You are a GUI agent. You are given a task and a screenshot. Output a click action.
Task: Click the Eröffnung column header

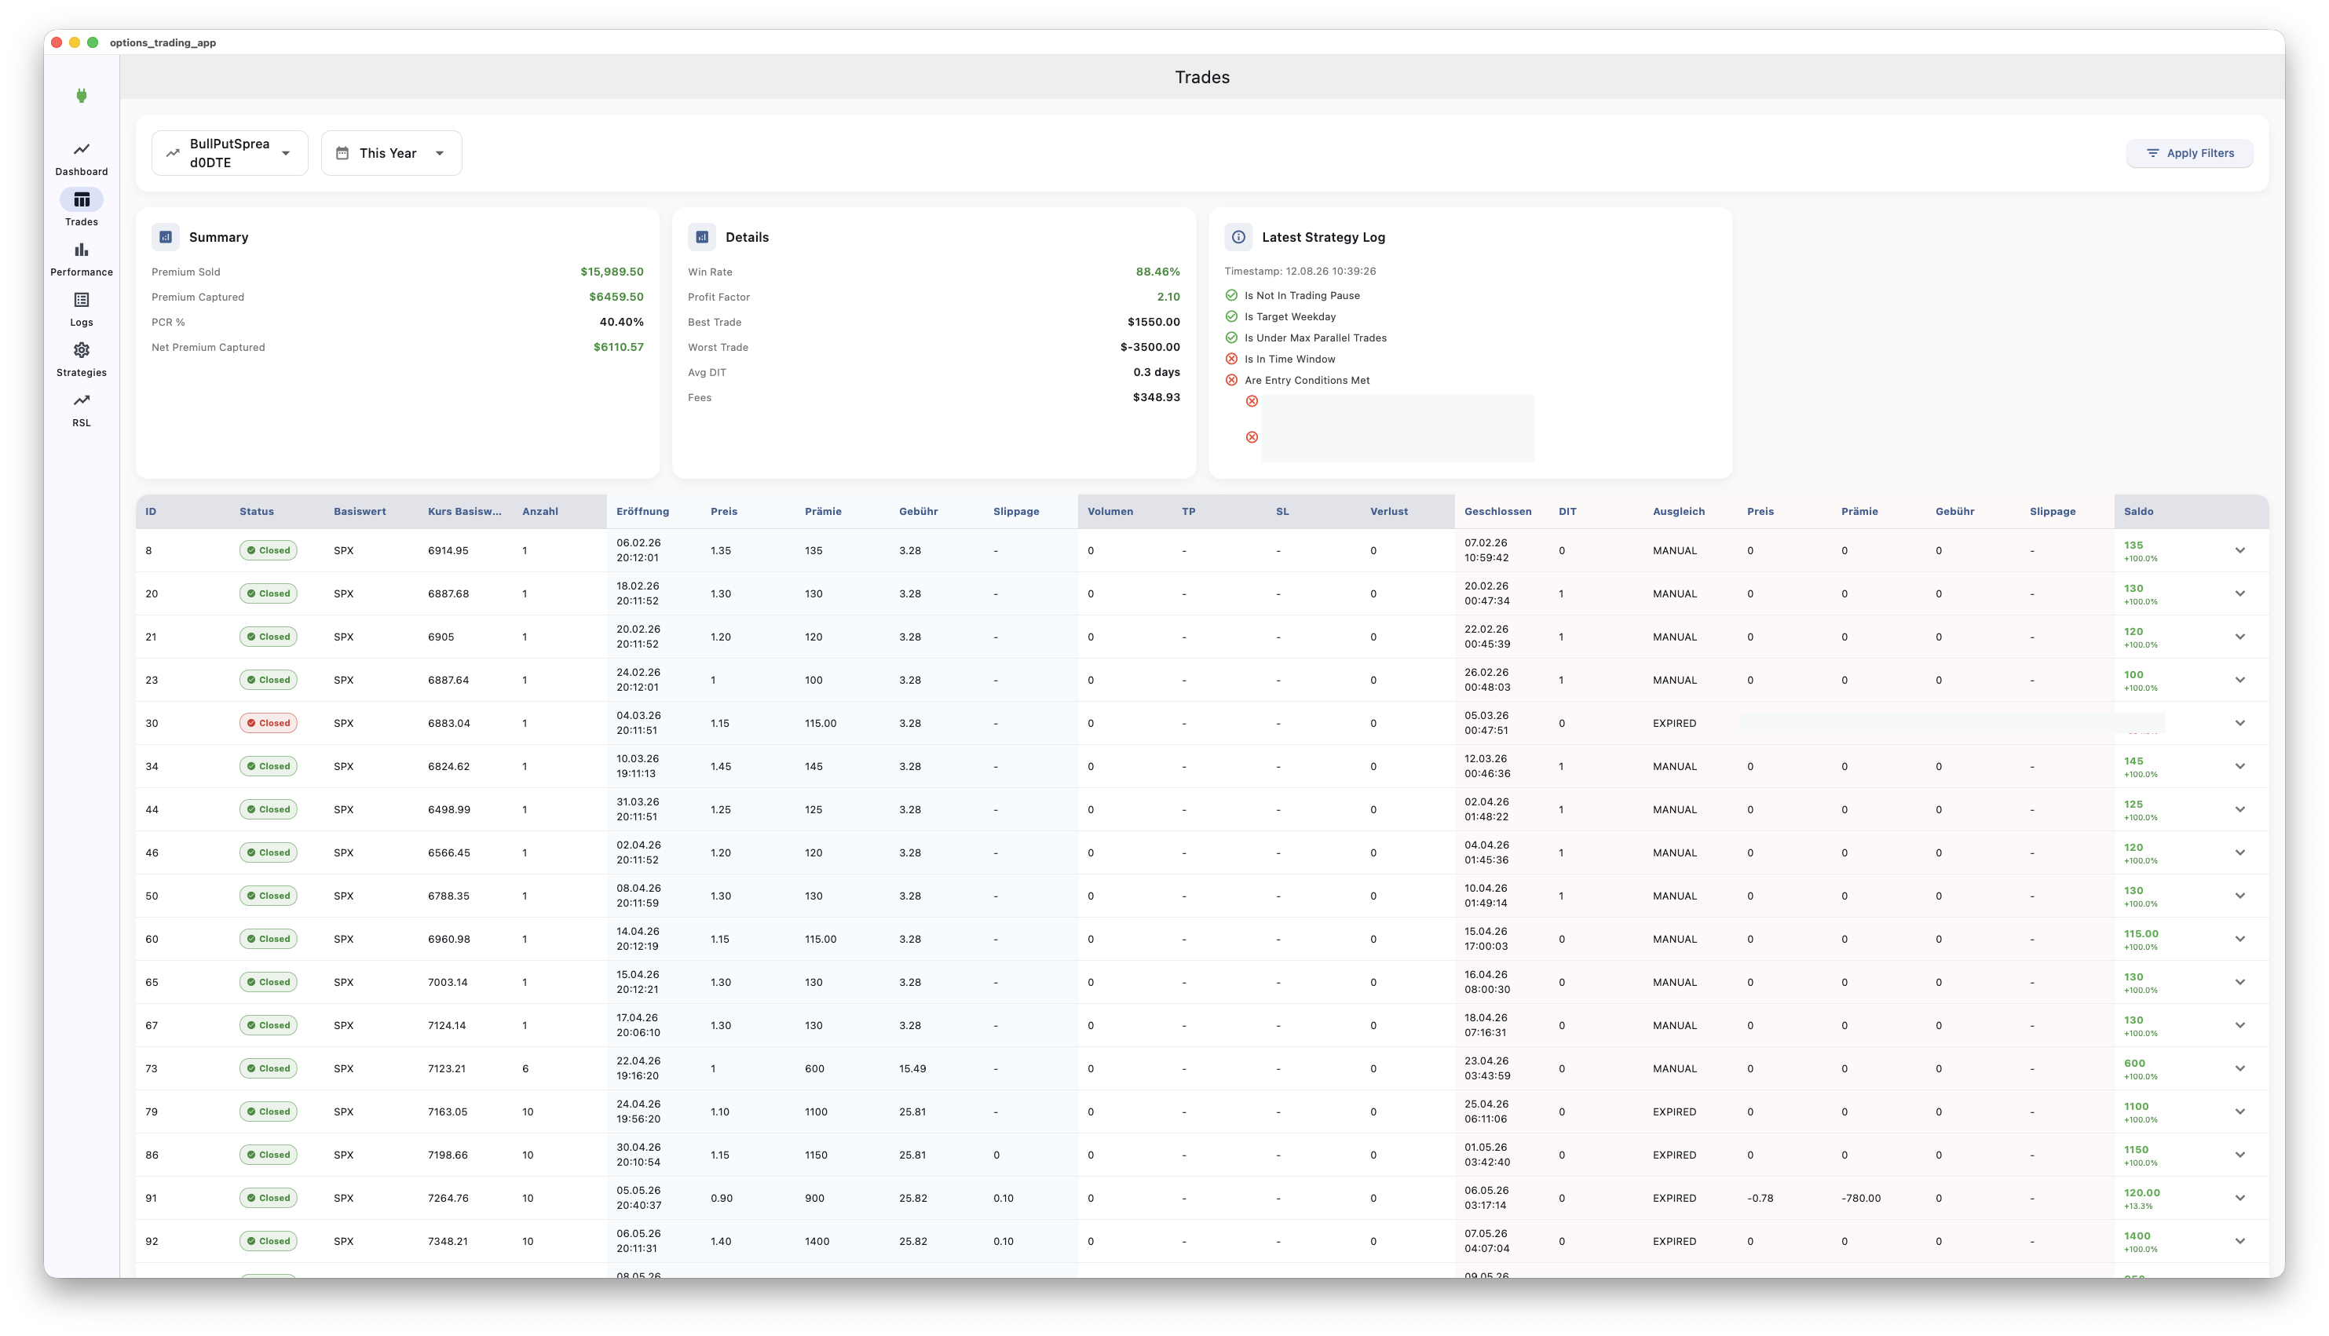click(642, 511)
